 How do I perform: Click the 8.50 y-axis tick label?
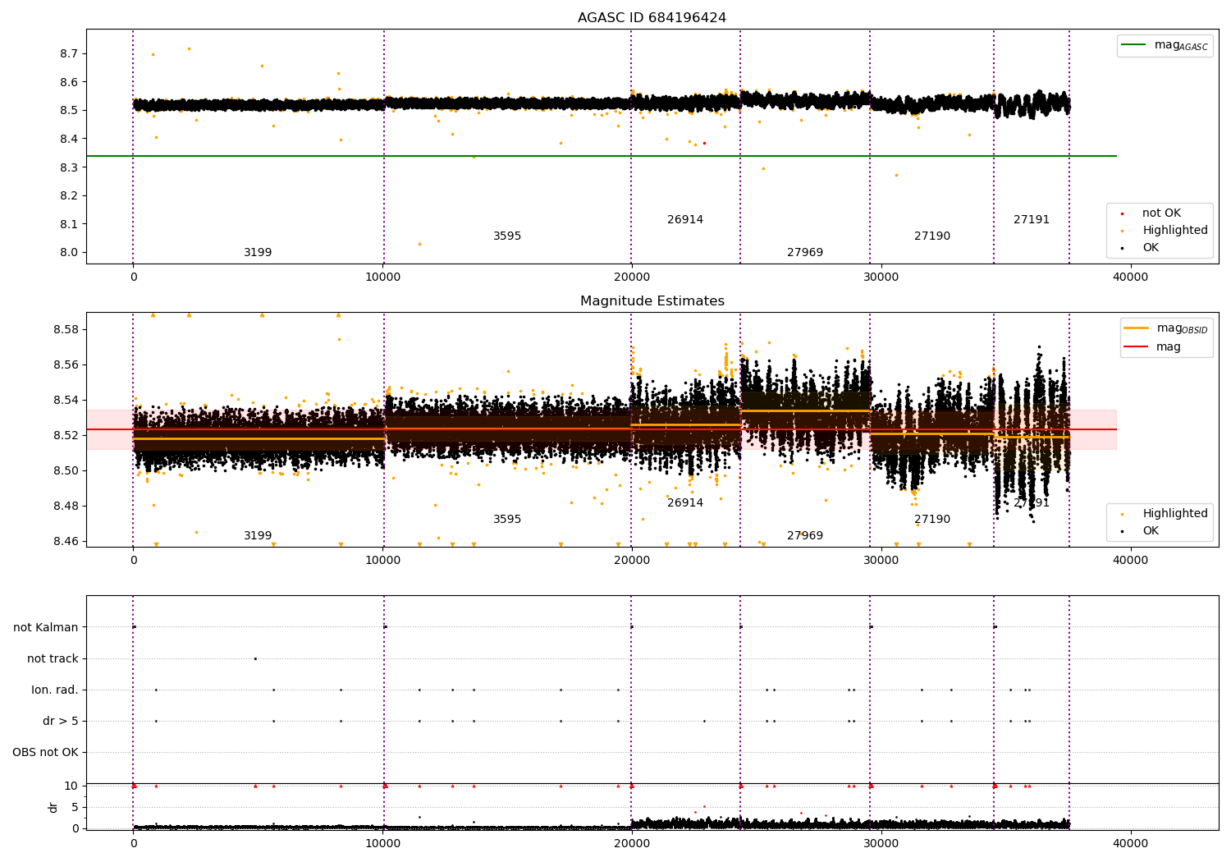tap(66, 471)
